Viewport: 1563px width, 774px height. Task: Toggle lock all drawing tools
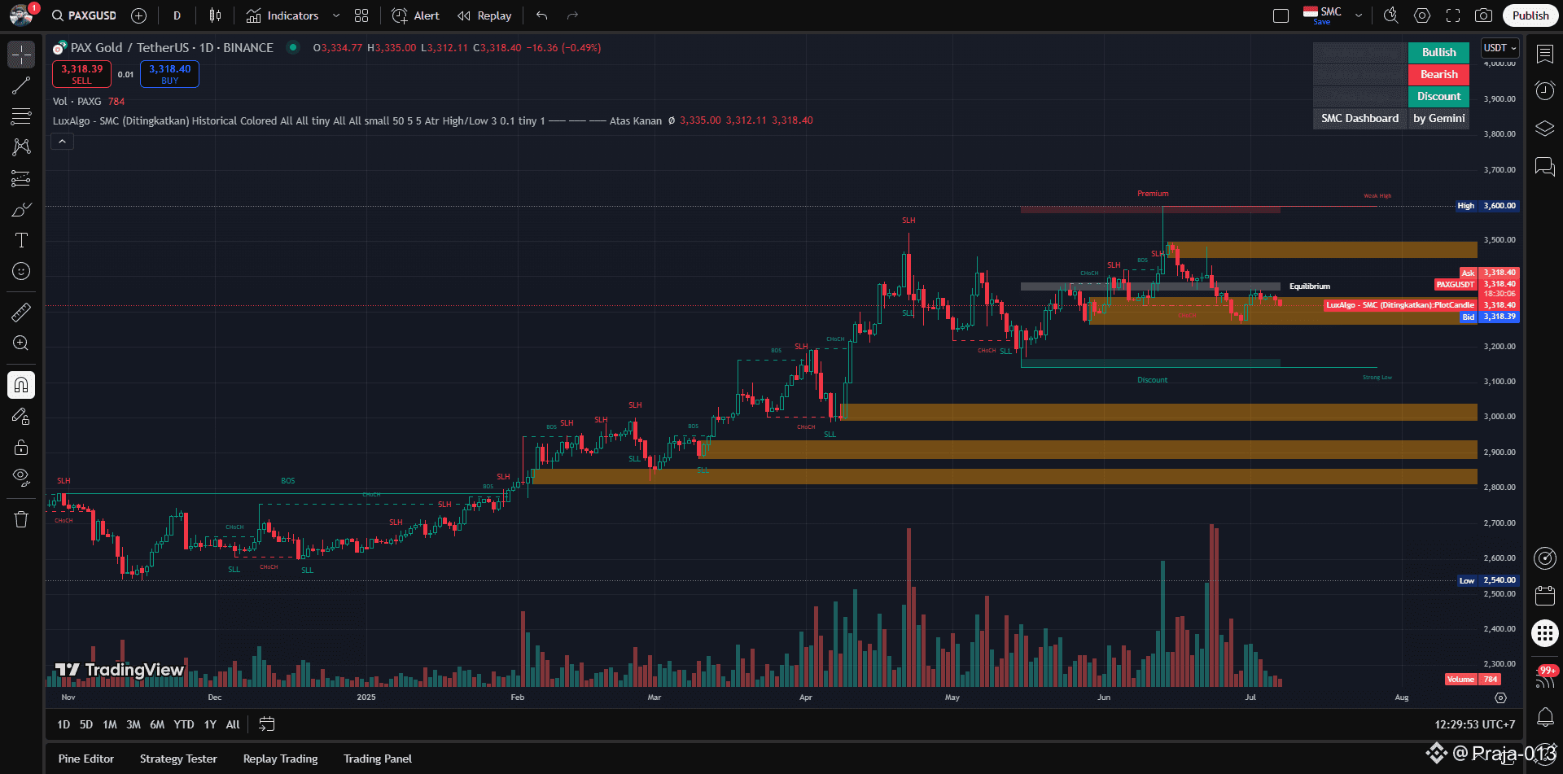coord(21,447)
